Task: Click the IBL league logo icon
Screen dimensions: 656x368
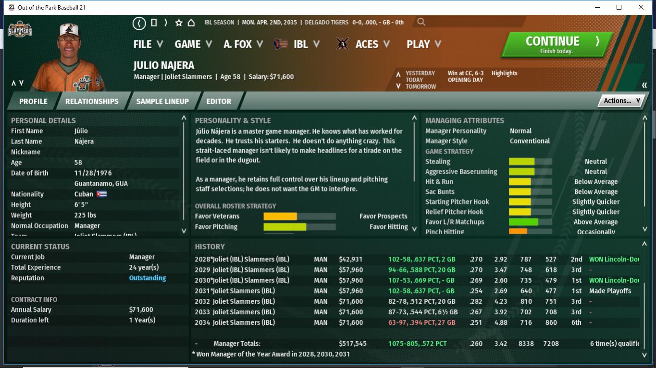Action: 280,44
